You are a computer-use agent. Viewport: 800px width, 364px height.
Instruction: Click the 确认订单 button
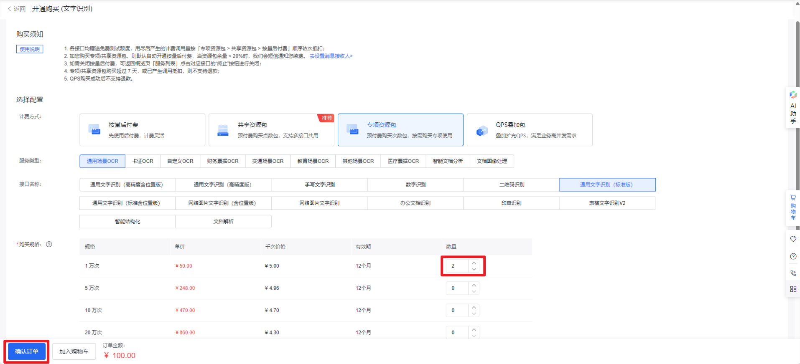pyautogui.click(x=27, y=351)
